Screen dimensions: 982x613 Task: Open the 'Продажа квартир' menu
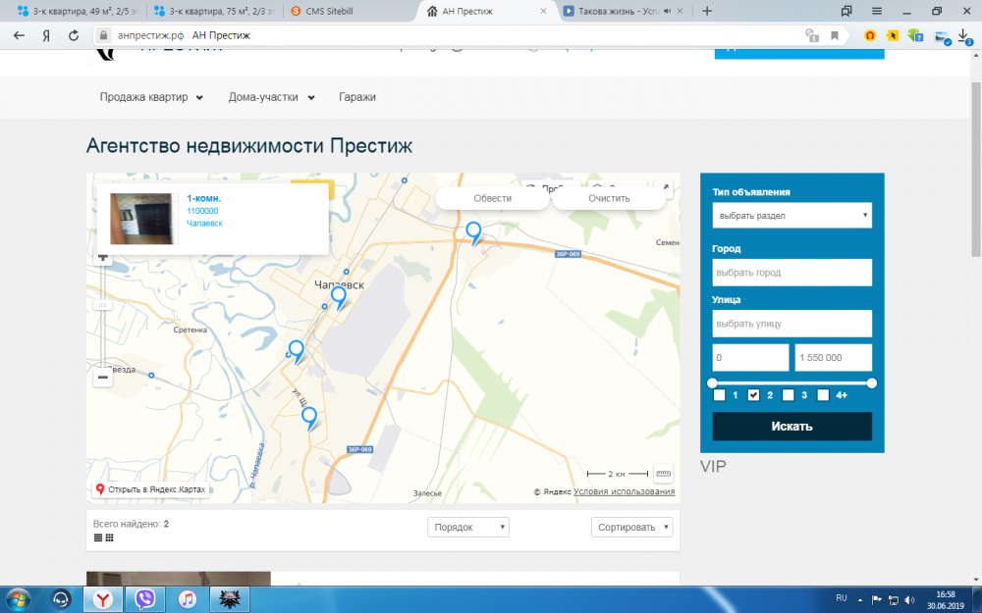point(151,97)
